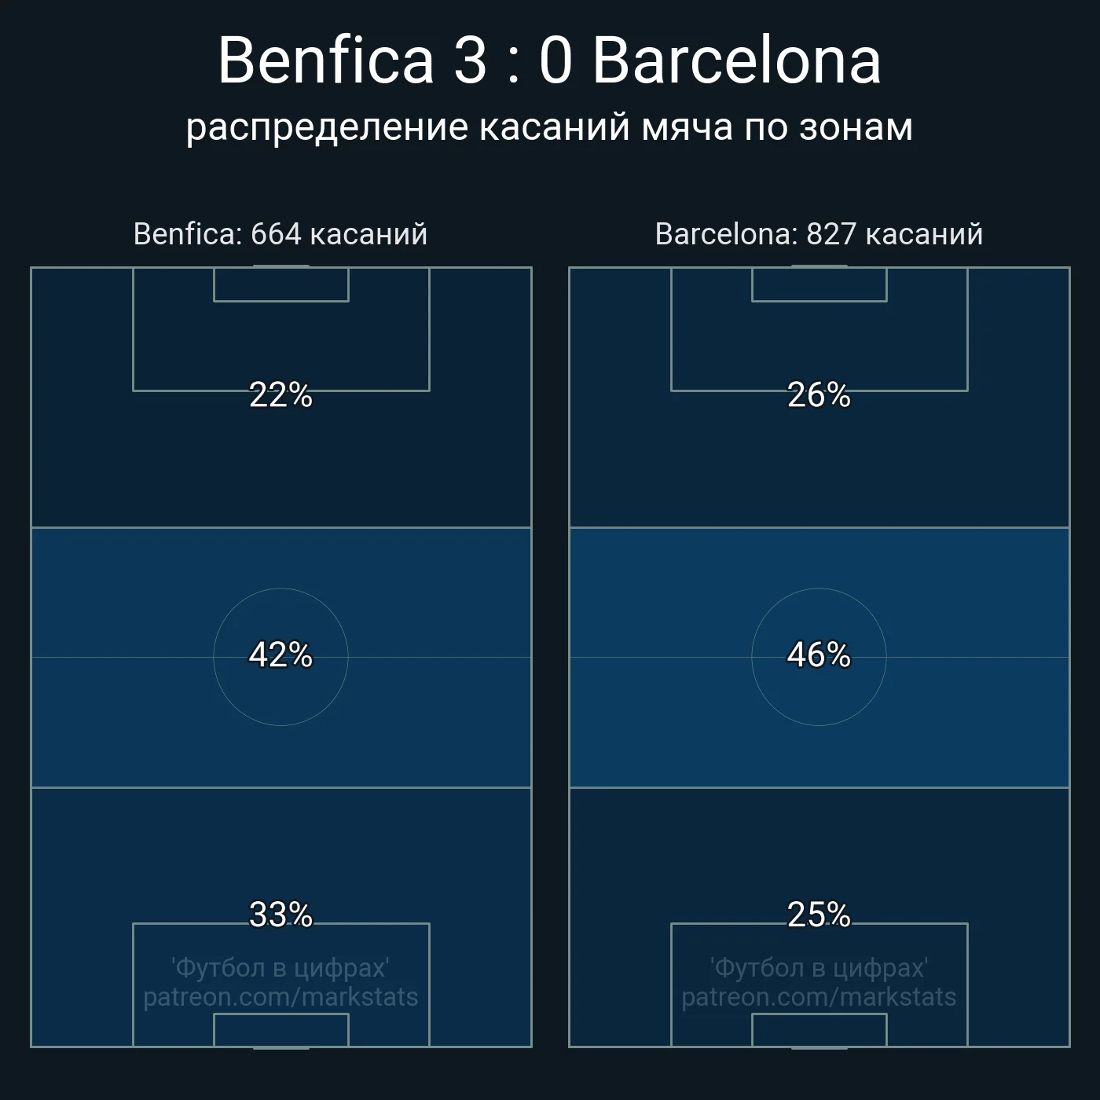Click Benfica's 33% zone label
The width and height of the screenshot is (1100, 1100).
280,915
